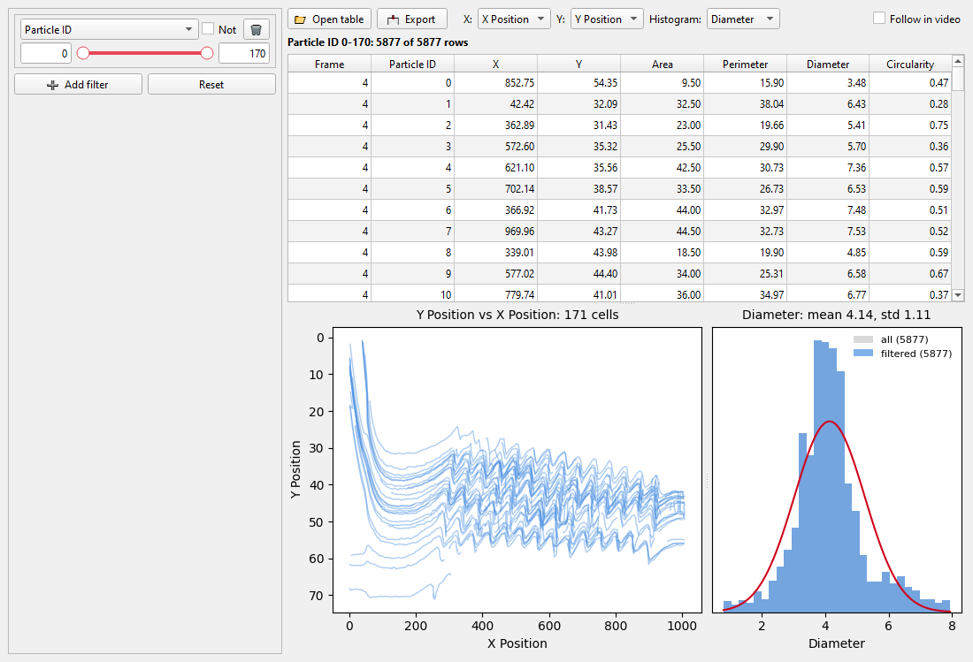The image size is (973, 662).
Task: Toggle the Not checkbox for the filter
Action: 208,28
